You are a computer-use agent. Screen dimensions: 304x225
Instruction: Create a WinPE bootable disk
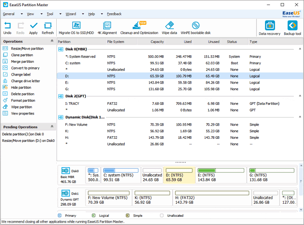click(196, 28)
